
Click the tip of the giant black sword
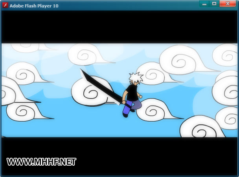[x=81, y=71]
